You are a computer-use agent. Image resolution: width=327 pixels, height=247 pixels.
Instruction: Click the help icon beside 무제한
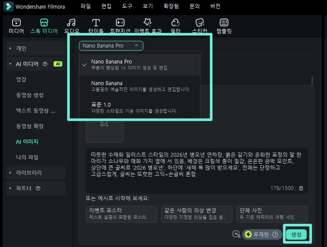(x=275, y=234)
